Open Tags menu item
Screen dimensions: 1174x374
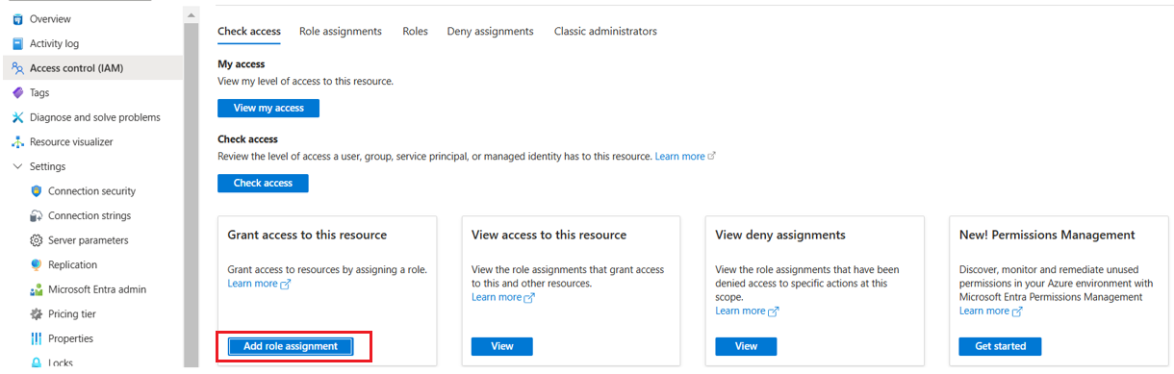(91, 93)
